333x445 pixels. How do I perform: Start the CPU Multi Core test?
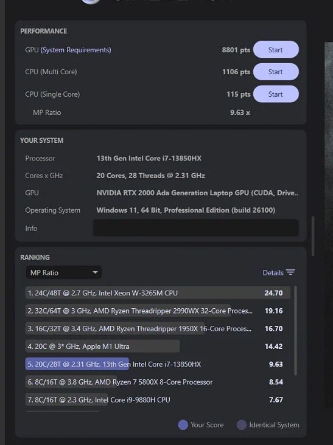pos(276,72)
